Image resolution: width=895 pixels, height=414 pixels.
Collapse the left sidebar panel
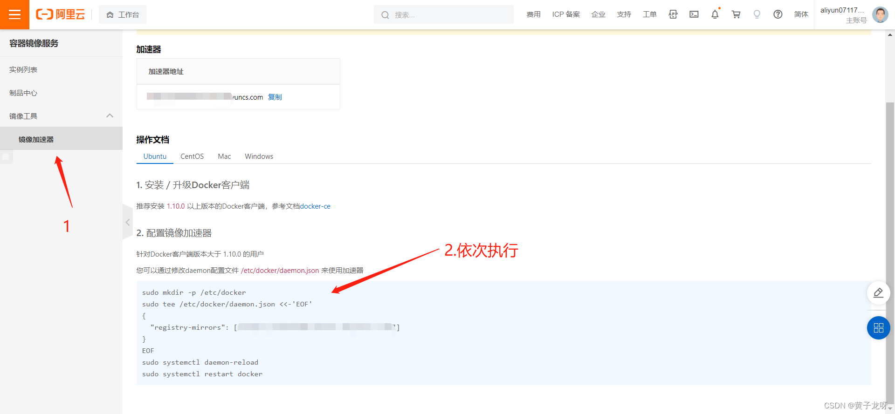coord(127,222)
